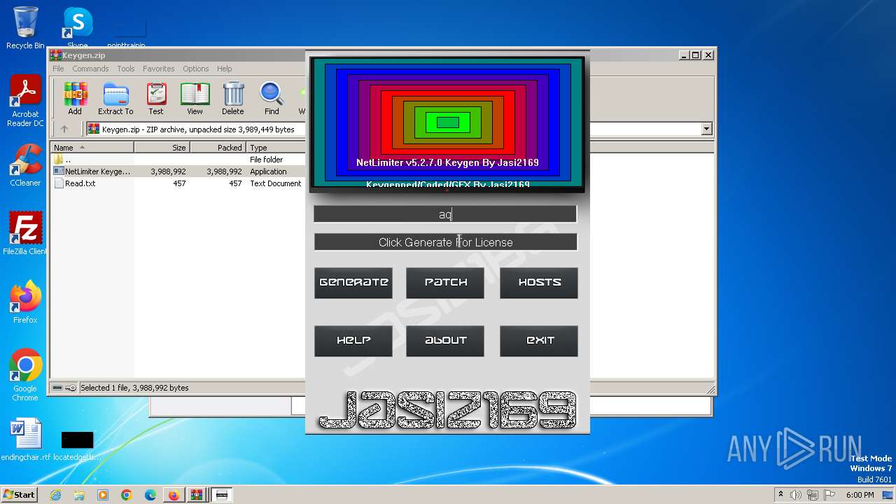896x504 pixels.
Task: Sort by the Type column header
Action: pyautogui.click(x=276, y=148)
